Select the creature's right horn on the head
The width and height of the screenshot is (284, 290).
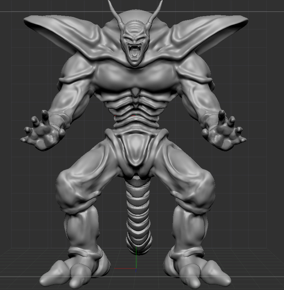click(155, 14)
